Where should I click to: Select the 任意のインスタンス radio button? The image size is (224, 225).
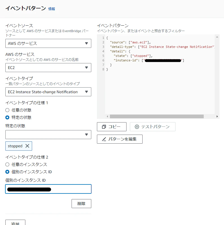click(7, 164)
